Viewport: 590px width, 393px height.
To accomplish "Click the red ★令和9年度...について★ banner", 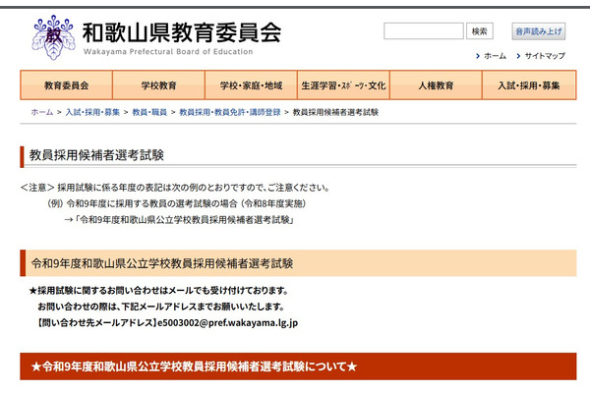I will (298, 366).
